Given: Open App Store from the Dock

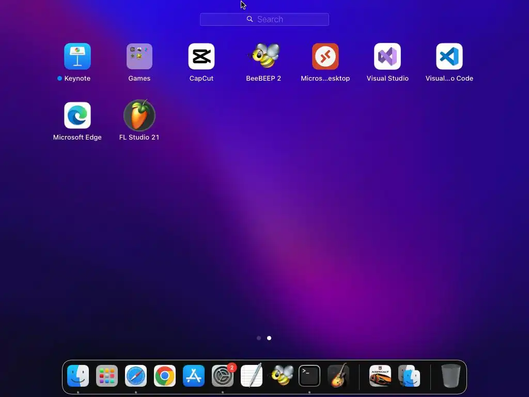Looking at the screenshot, I should coord(194,376).
